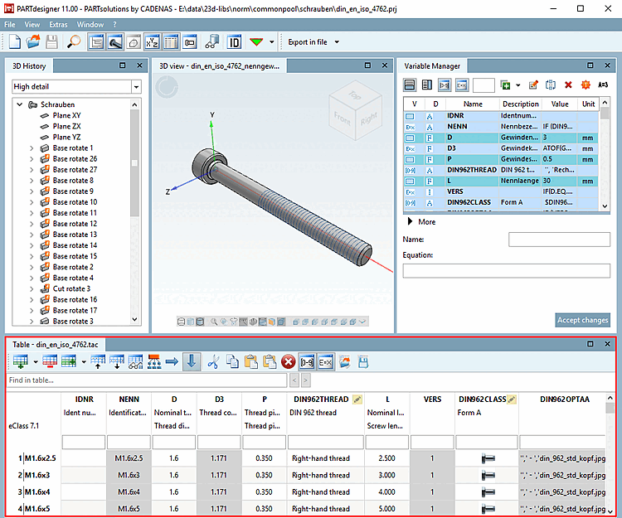
Task: Open the Extras menu
Action: [x=58, y=25]
